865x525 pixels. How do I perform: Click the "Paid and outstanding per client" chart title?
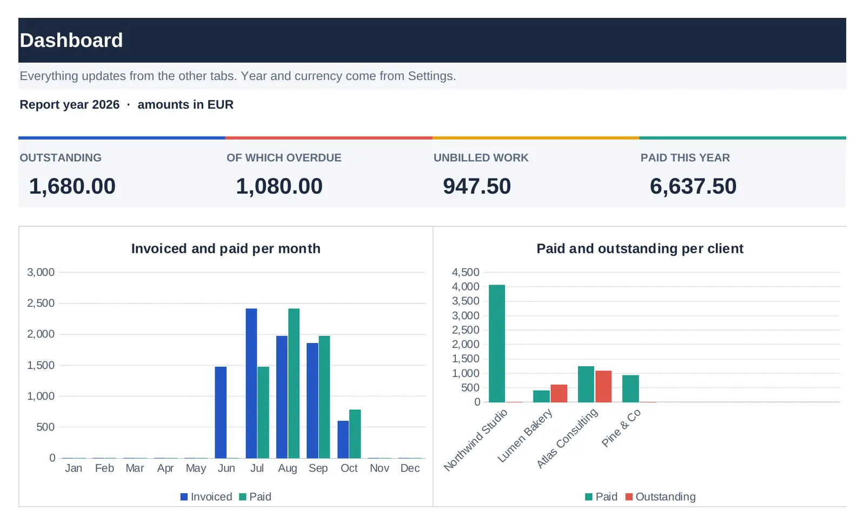pyautogui.click(x=640, y=248)
